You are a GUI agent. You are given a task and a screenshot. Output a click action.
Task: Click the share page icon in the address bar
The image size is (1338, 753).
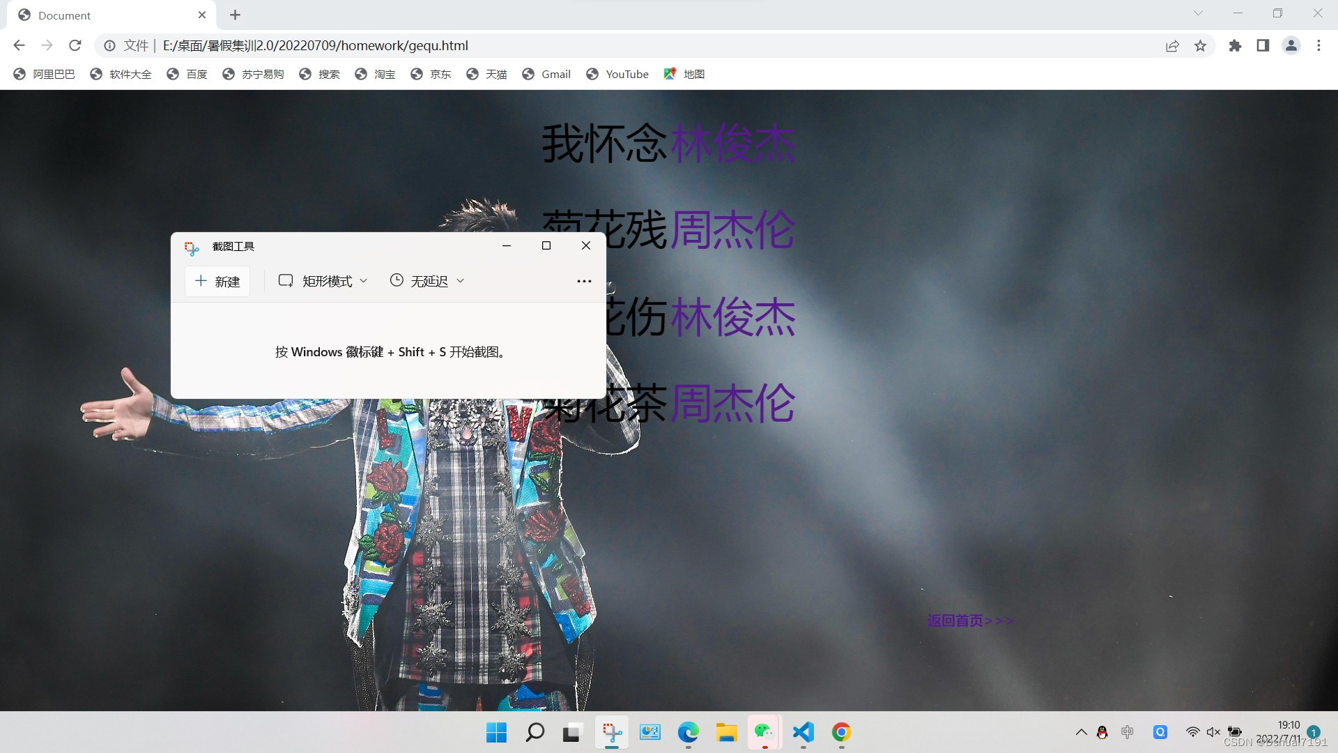[x=1172, y=46]
